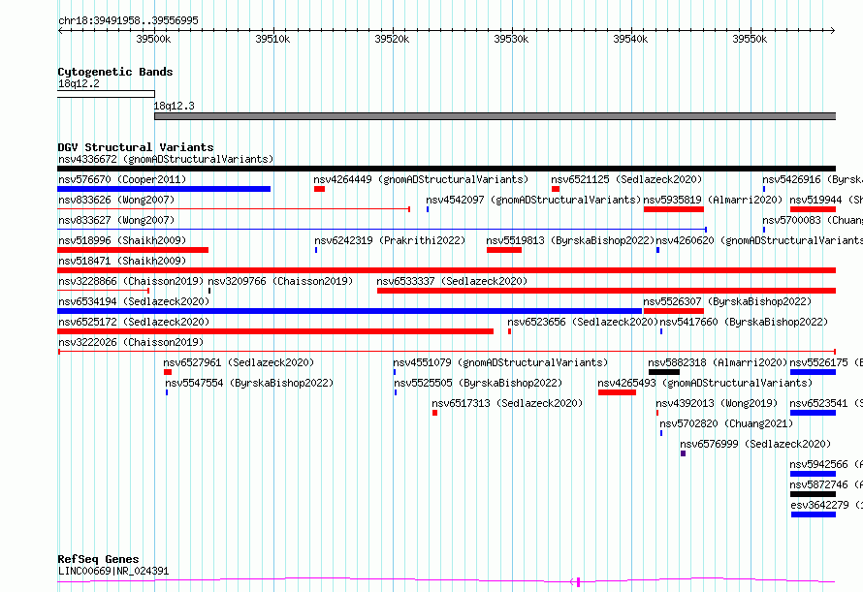This screenshot has width=863, height=592.
Task: Click the Cytogenetic Bands track title
Action: [x=115, y=72]
